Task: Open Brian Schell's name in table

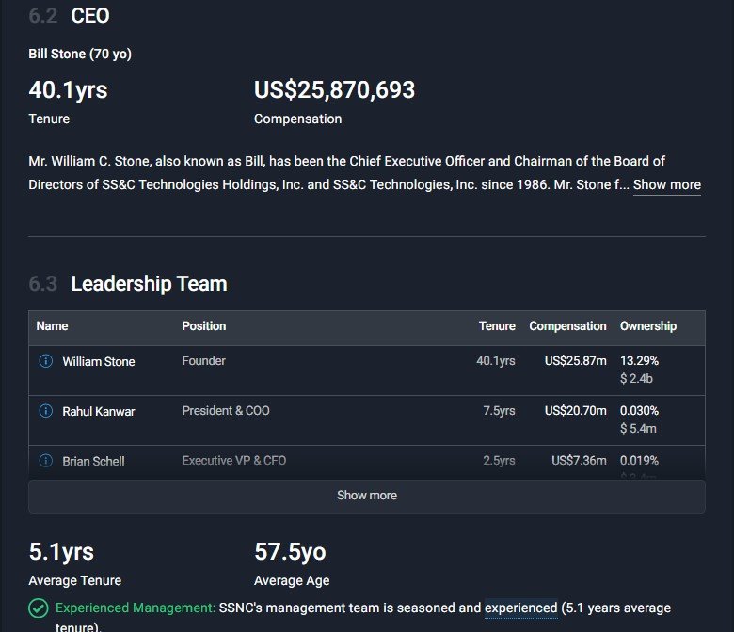Action: coord(93,461)
